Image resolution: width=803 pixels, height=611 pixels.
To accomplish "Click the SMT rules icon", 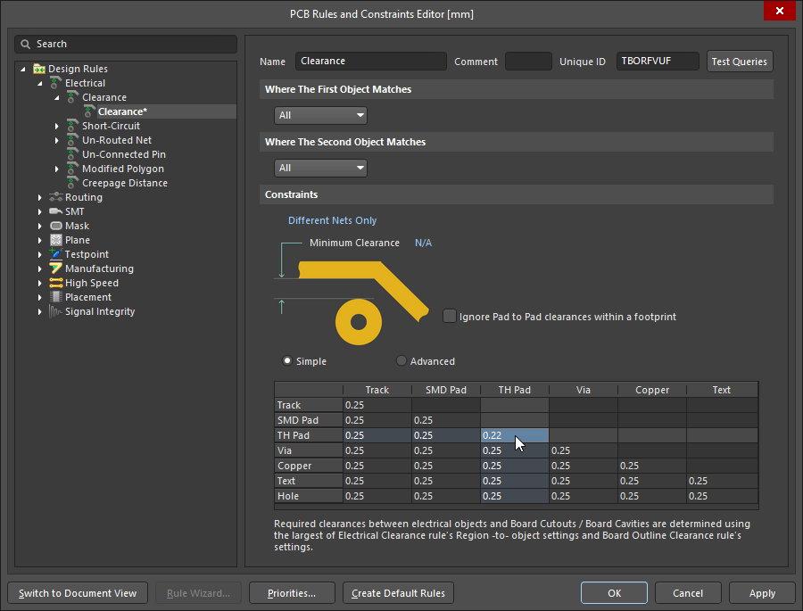I will (x=54, y=211).
